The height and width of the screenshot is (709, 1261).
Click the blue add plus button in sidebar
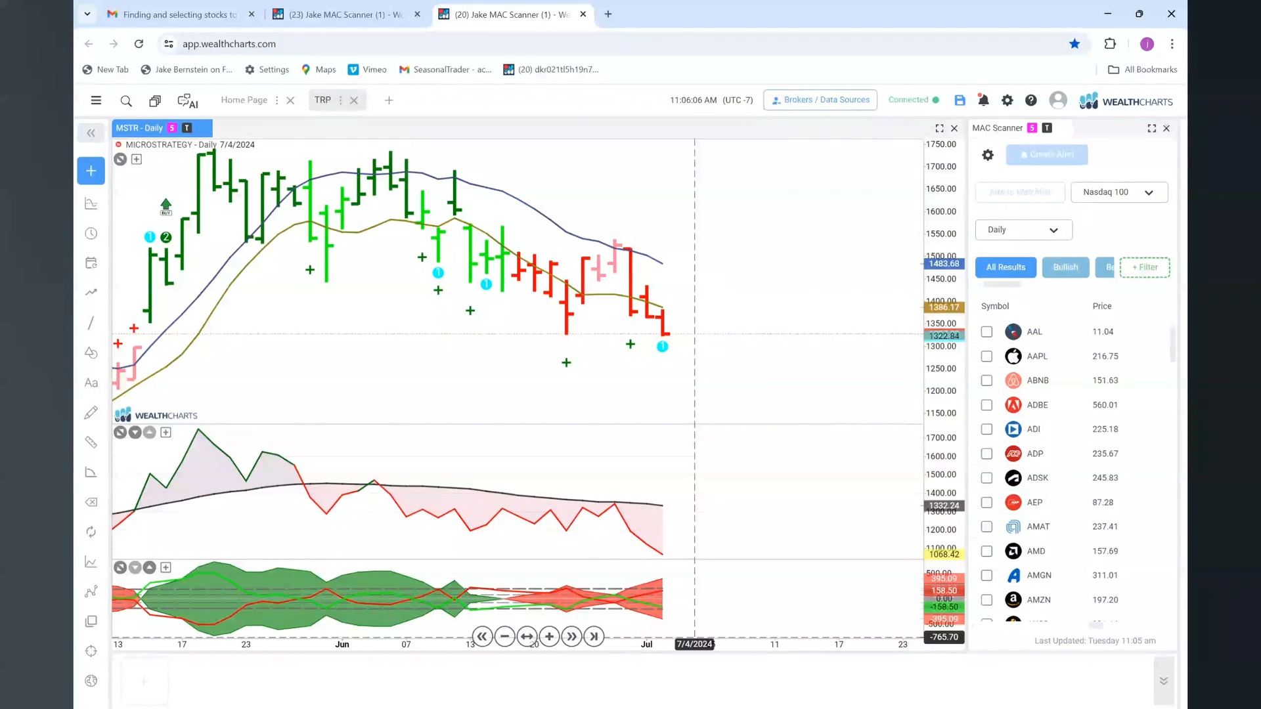(x=91, y=171)
